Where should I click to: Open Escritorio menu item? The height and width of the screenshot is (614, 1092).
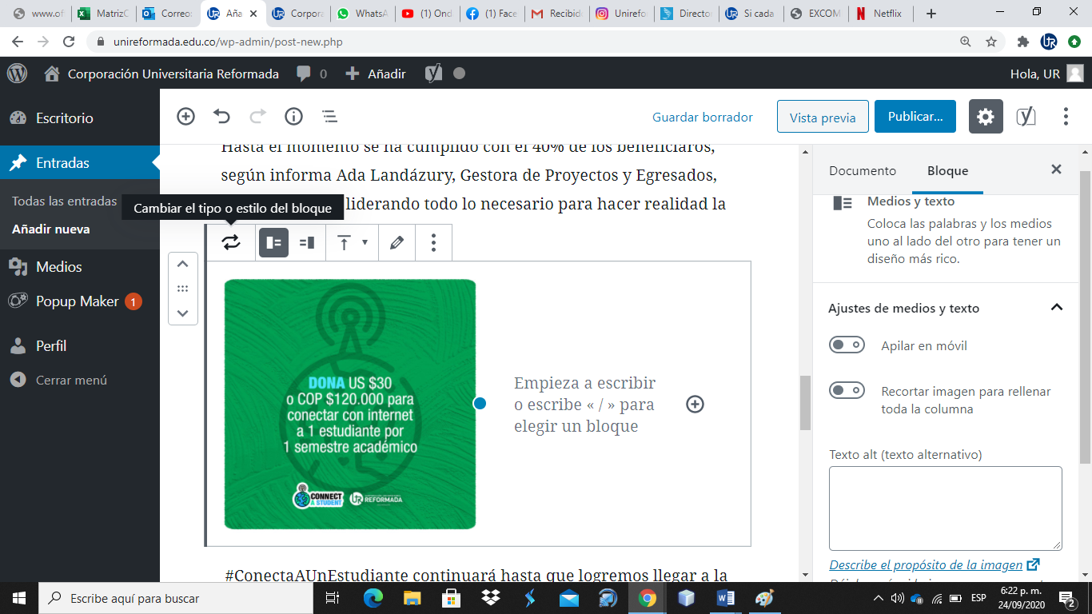click(80, 118)
